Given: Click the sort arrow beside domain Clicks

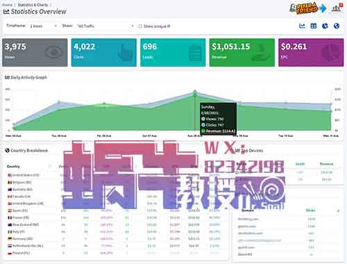Looking at the screenshot, I should 338,211.
